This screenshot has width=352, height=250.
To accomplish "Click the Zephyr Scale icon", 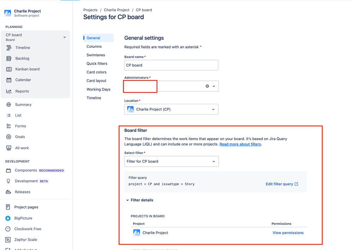I will 8,240.
